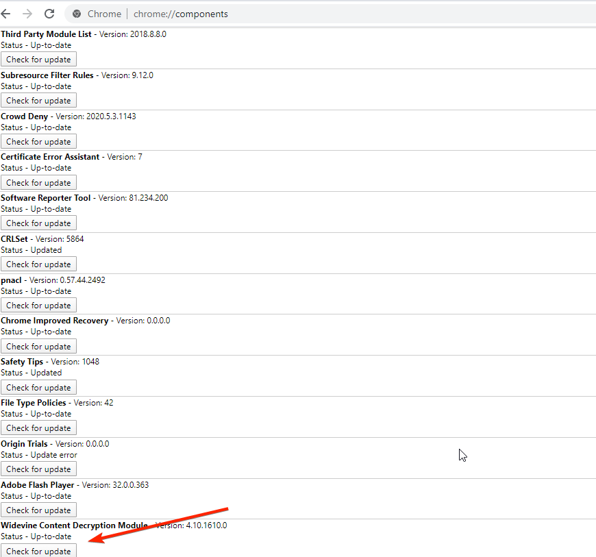This screenshot has width=596, height=557.
Task: Check for update for Certificate Error Assistant
Action: pyautogui.click(x=38, y=183)
